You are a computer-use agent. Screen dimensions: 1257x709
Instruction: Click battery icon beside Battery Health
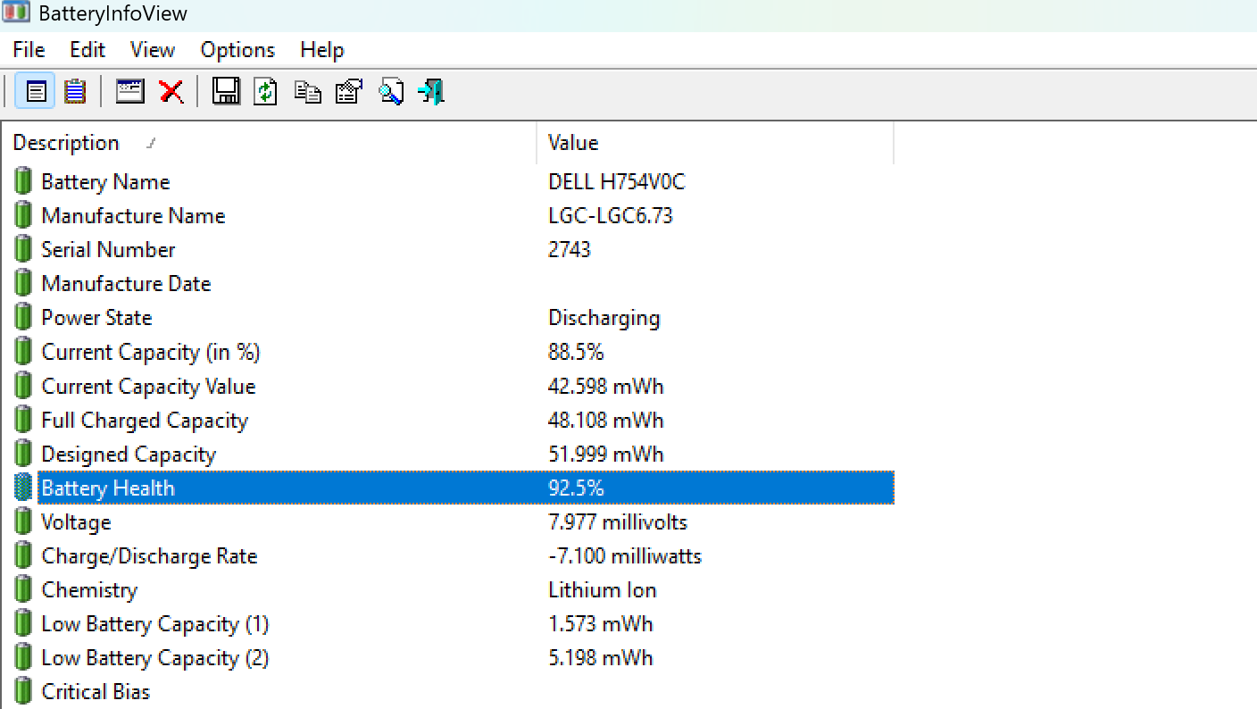[x=23, y=488]
